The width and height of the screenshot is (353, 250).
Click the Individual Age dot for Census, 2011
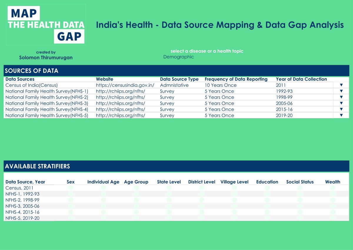coord(104,188)
